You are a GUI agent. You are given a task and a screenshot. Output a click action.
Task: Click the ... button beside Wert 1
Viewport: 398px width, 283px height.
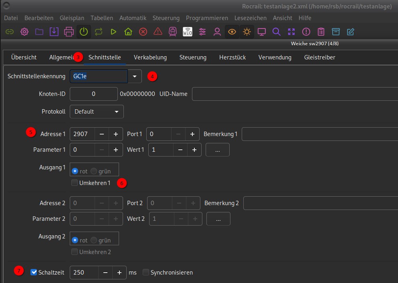[217, 150]
